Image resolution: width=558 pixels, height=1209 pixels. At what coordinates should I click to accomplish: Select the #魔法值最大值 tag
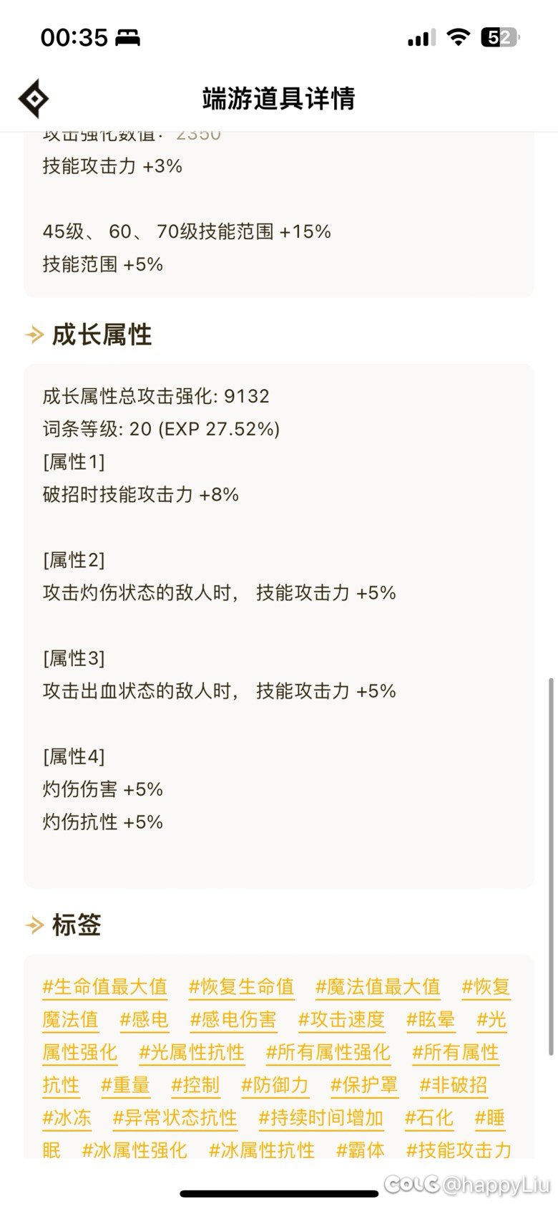pyautogui.click(x=378, y=987)
